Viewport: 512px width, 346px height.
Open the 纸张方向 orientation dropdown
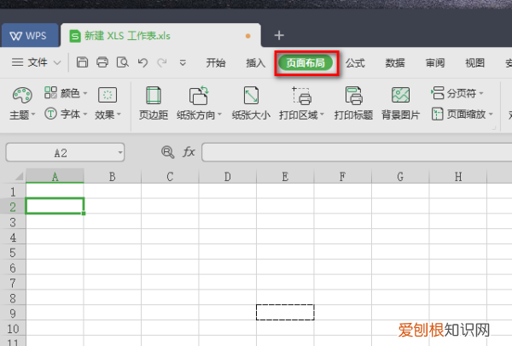coord(199,103)
